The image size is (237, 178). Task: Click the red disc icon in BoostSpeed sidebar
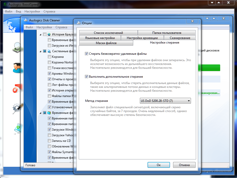(17, 89)
